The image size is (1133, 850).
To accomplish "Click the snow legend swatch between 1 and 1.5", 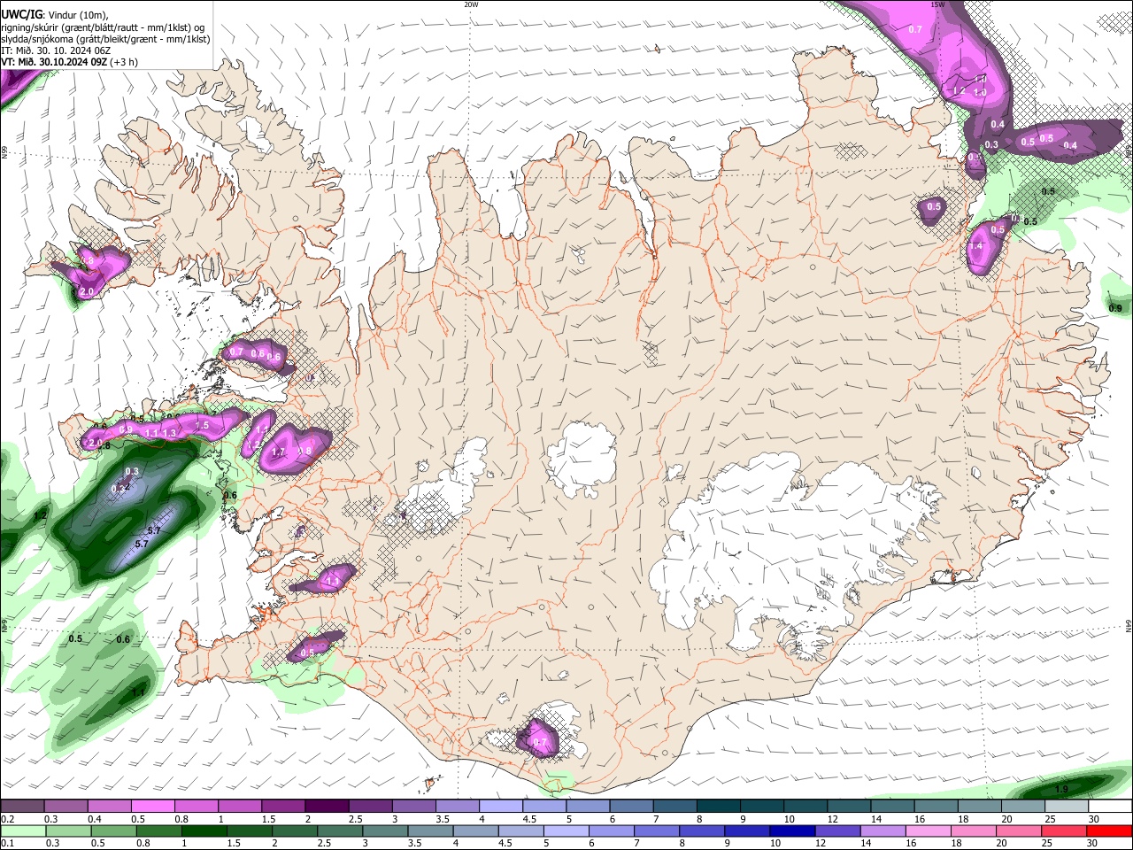I will 239,806.
